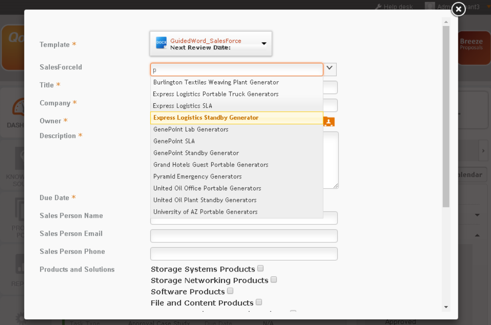Viewport: 491px width, 325px height.
Task: Select GenePoint Standby Generator option
Action: coord(237,153)
